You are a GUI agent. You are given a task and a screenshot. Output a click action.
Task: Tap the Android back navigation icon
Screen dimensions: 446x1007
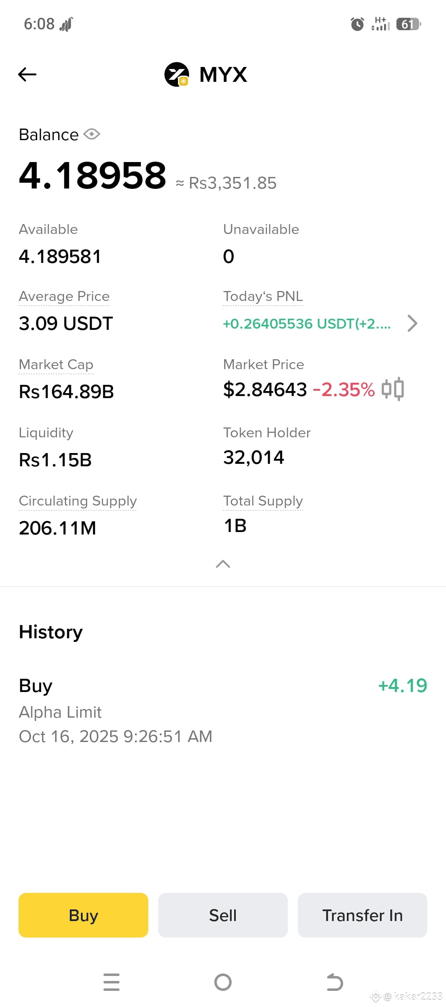[334, 982]
